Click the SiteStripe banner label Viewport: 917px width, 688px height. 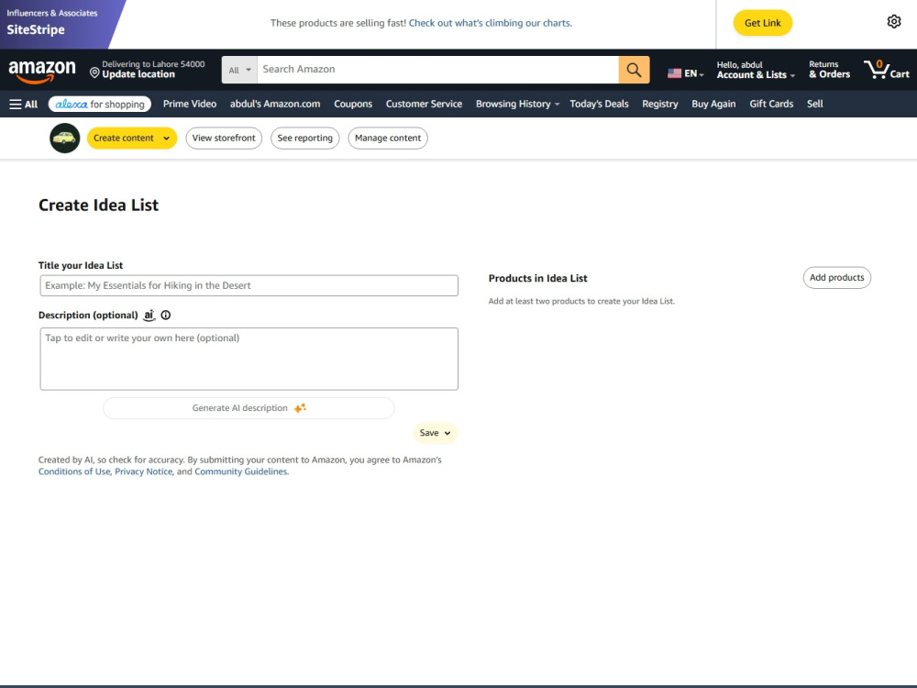(x=36, y=30)
